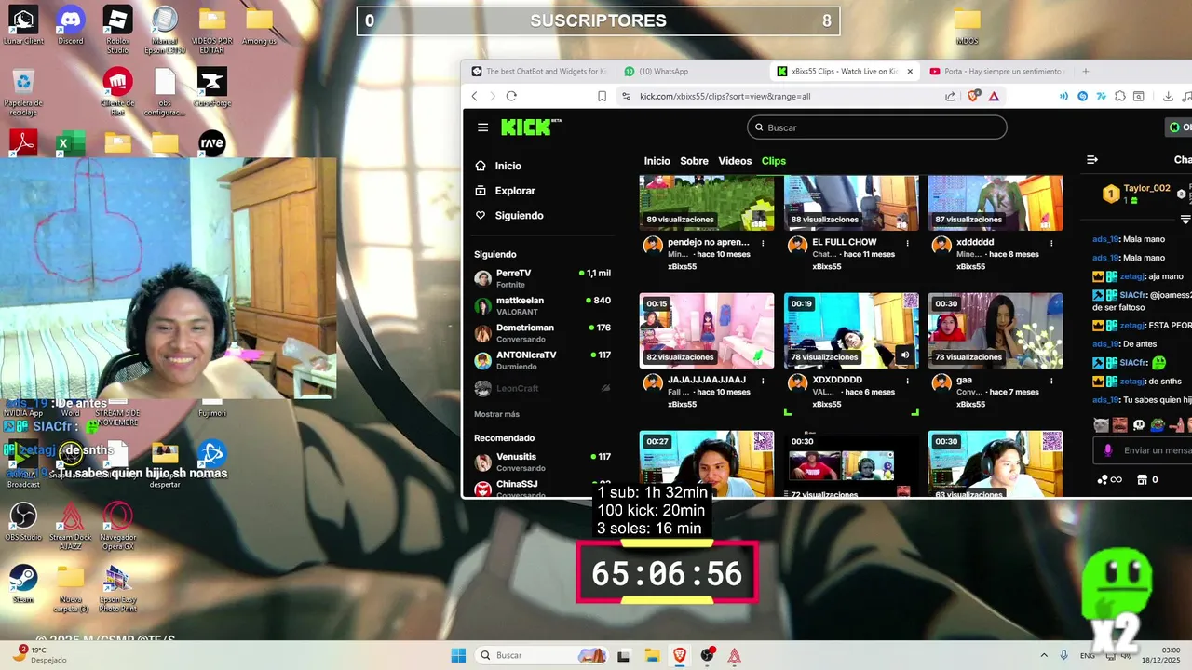Play 'EL FULL CHOW' clip thumbnail
1192x670 pixels.
(851, 203)
